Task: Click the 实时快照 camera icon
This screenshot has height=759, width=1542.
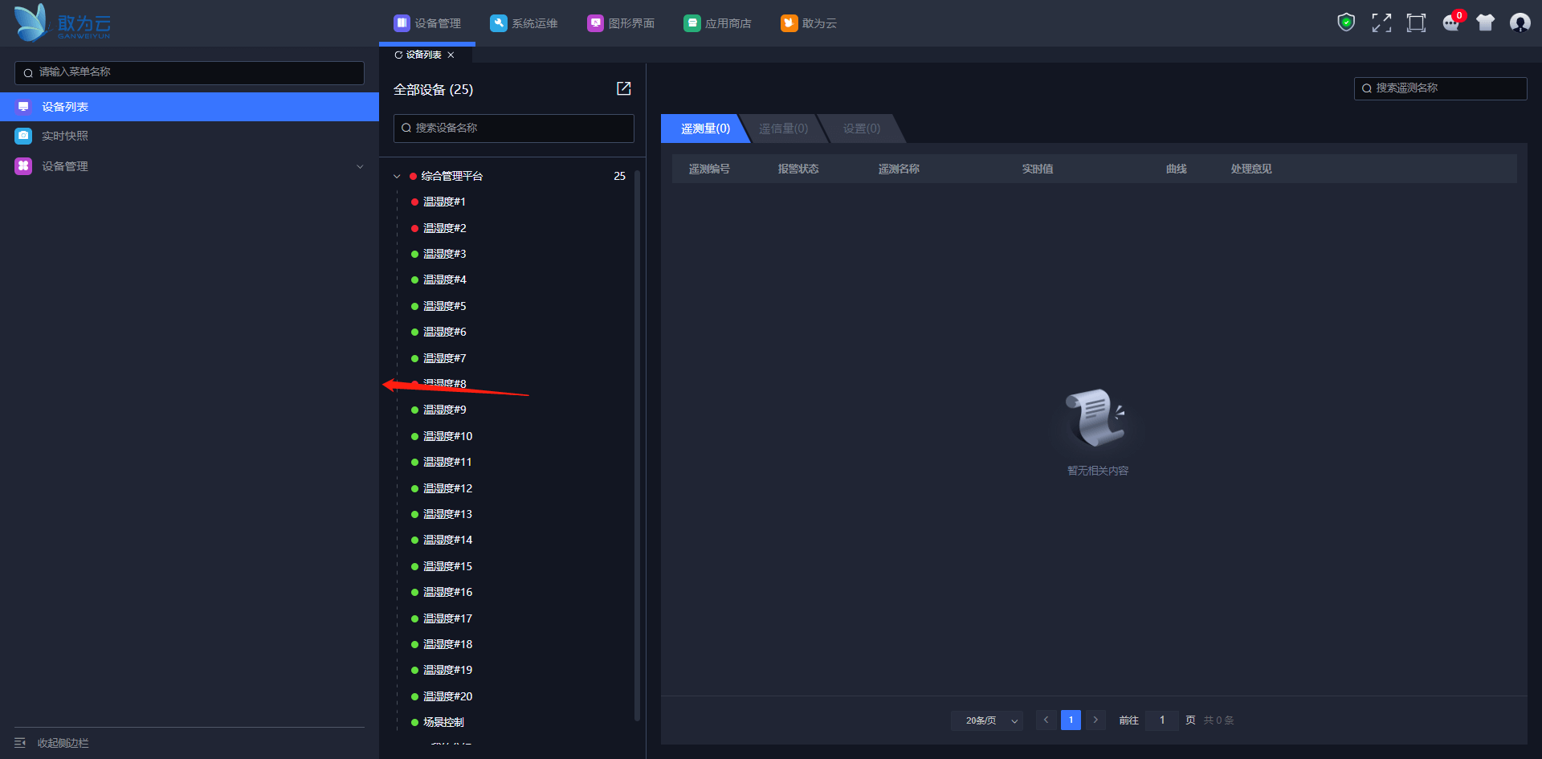Action: pos(23,136)
